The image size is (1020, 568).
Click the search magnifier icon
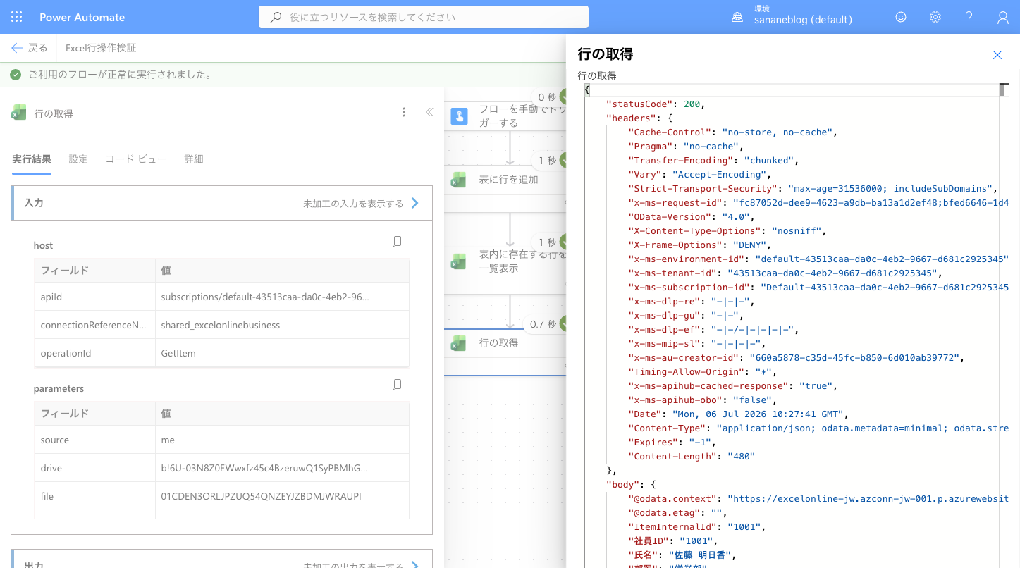pyautogui.click(x=276, y=17)
